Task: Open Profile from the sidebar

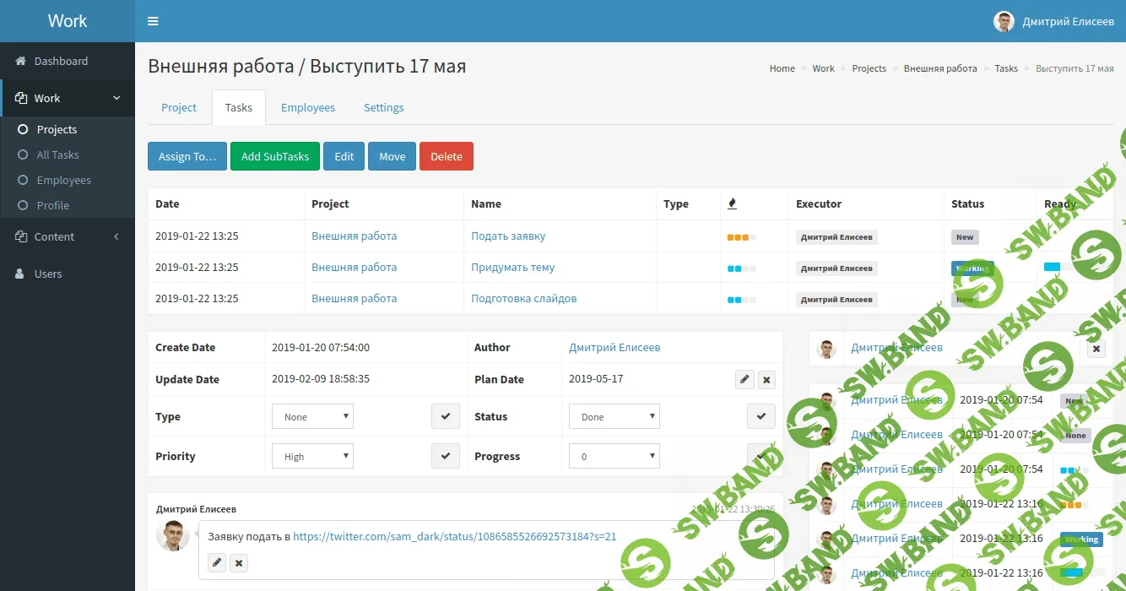Action: coord(52,205)
